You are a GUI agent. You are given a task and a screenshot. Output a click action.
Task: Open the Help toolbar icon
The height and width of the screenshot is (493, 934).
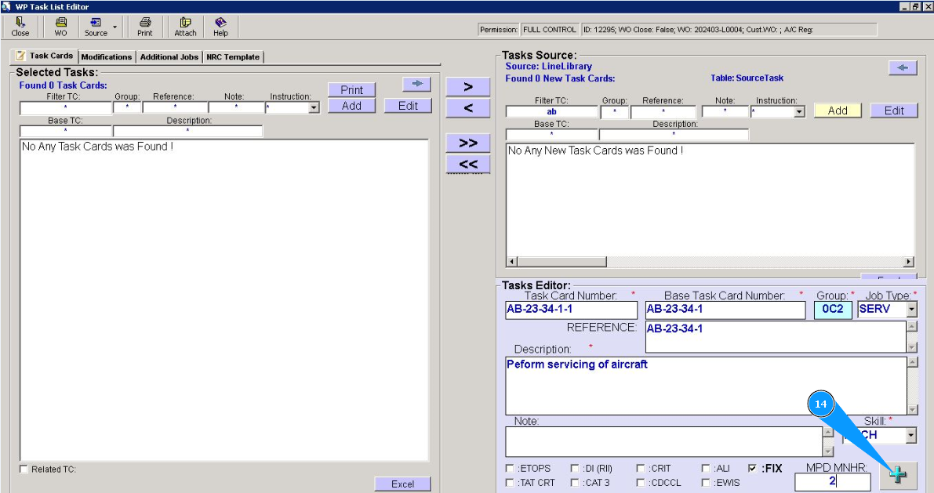tap(220, 27)
